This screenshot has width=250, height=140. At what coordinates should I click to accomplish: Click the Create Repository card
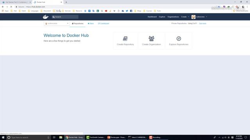pyautogui.click(x=125, y=41)
